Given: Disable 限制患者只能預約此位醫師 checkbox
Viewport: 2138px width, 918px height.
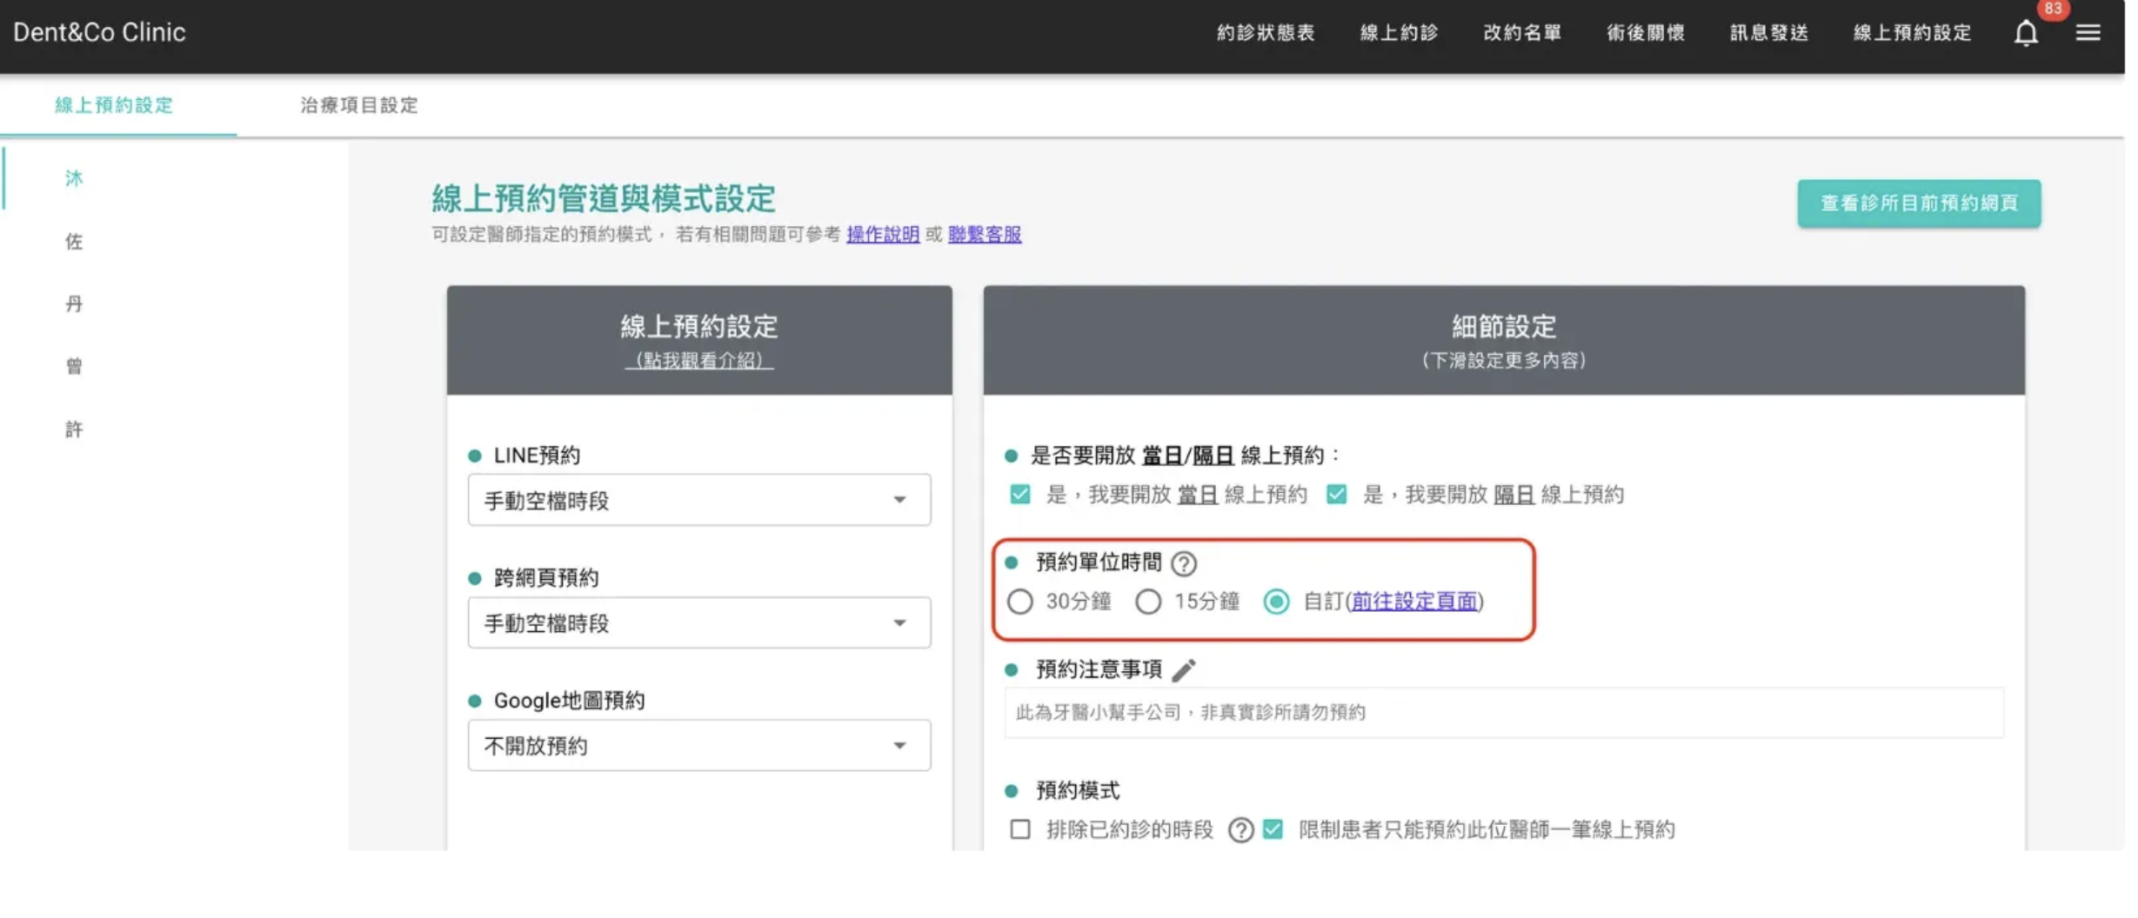Looking at the screenshot, I should (x=1272, y=829).
